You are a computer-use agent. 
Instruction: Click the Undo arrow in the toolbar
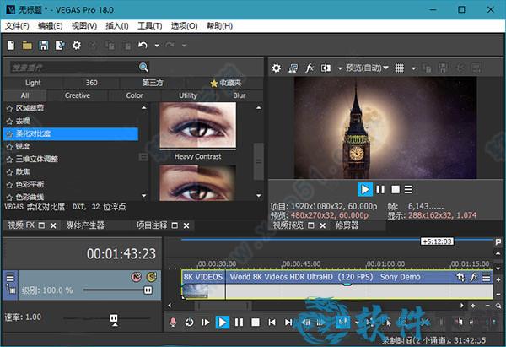[x=143, y=45]
